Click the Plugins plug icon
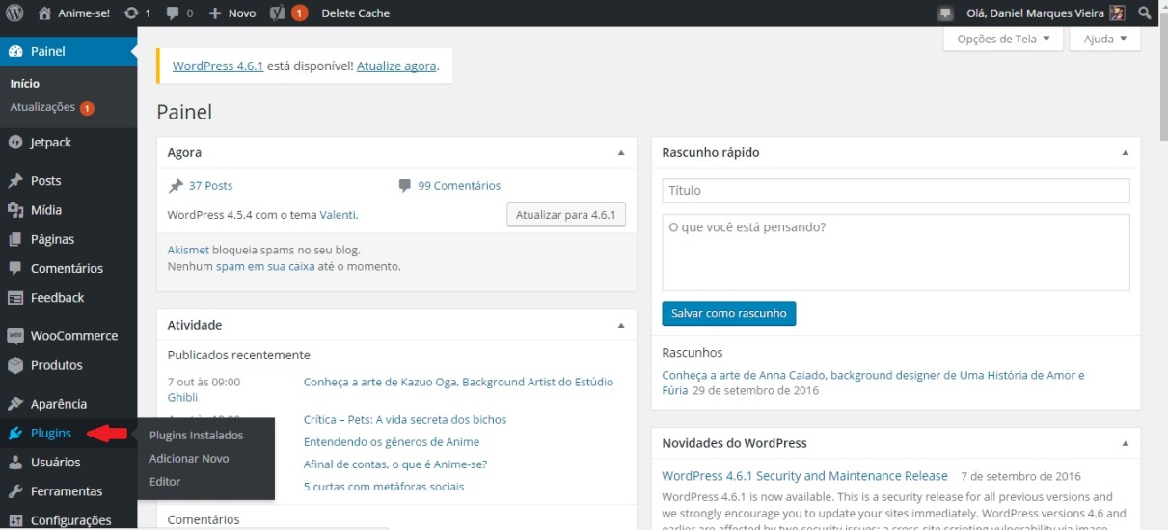 pos(14,434)
